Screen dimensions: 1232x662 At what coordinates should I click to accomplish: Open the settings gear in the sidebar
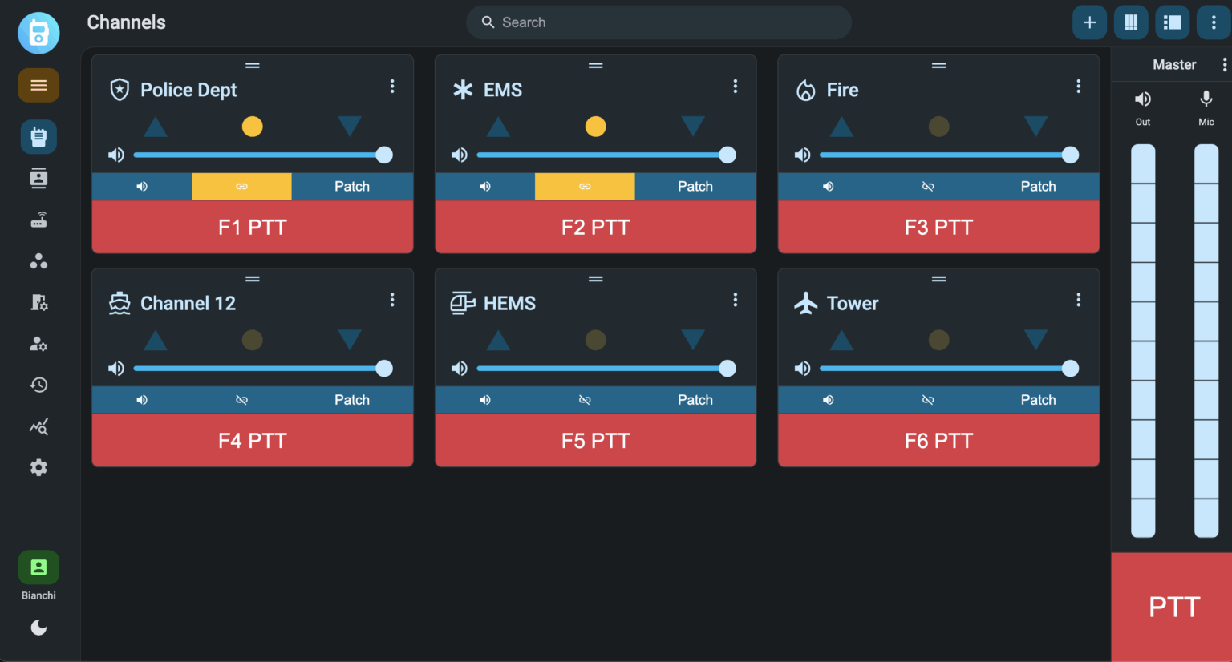(x=38, y=468)
